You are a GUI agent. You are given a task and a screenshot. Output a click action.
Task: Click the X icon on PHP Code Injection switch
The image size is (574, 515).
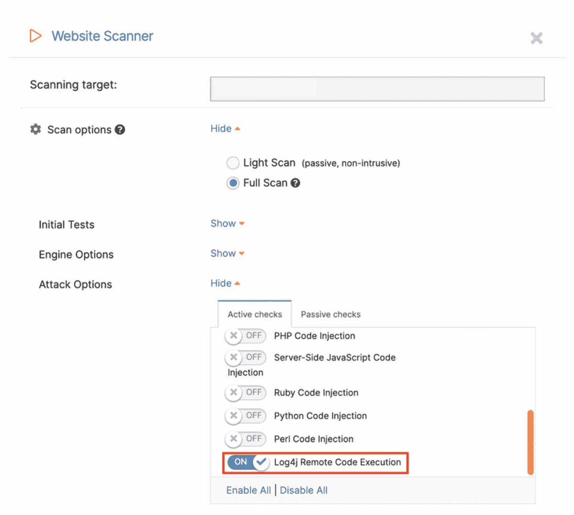233,336
